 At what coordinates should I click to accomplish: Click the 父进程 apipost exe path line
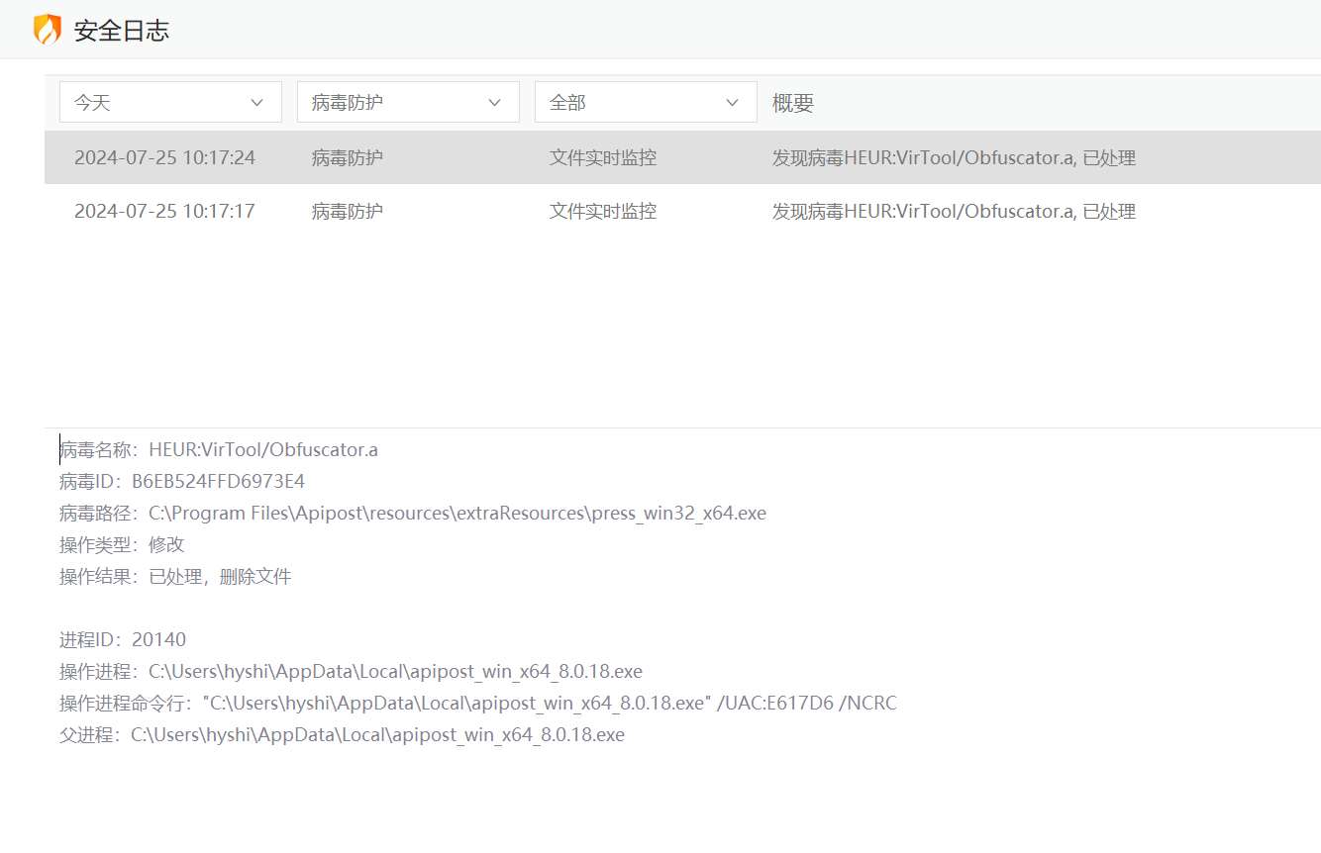342,735
